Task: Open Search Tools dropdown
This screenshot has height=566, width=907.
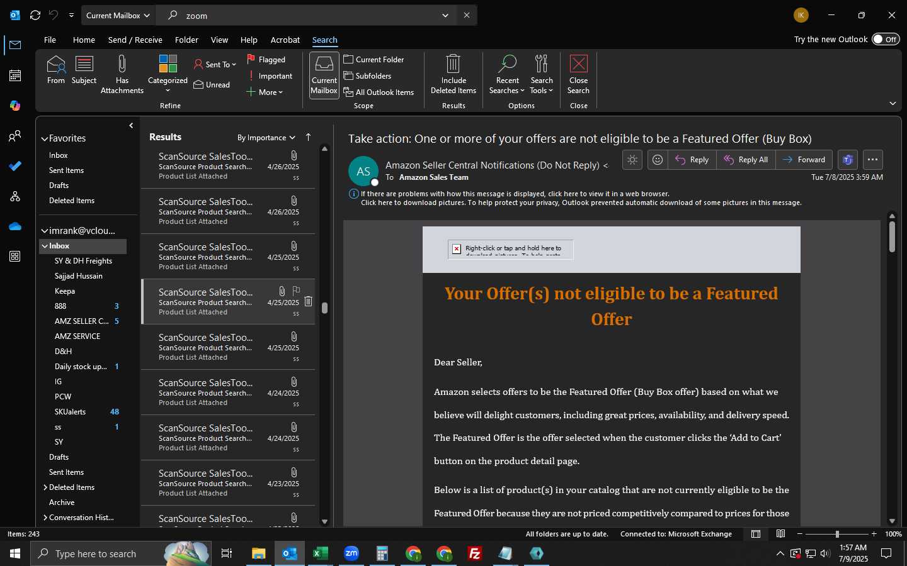Action: pyautogui.click(x=542, y=74)
